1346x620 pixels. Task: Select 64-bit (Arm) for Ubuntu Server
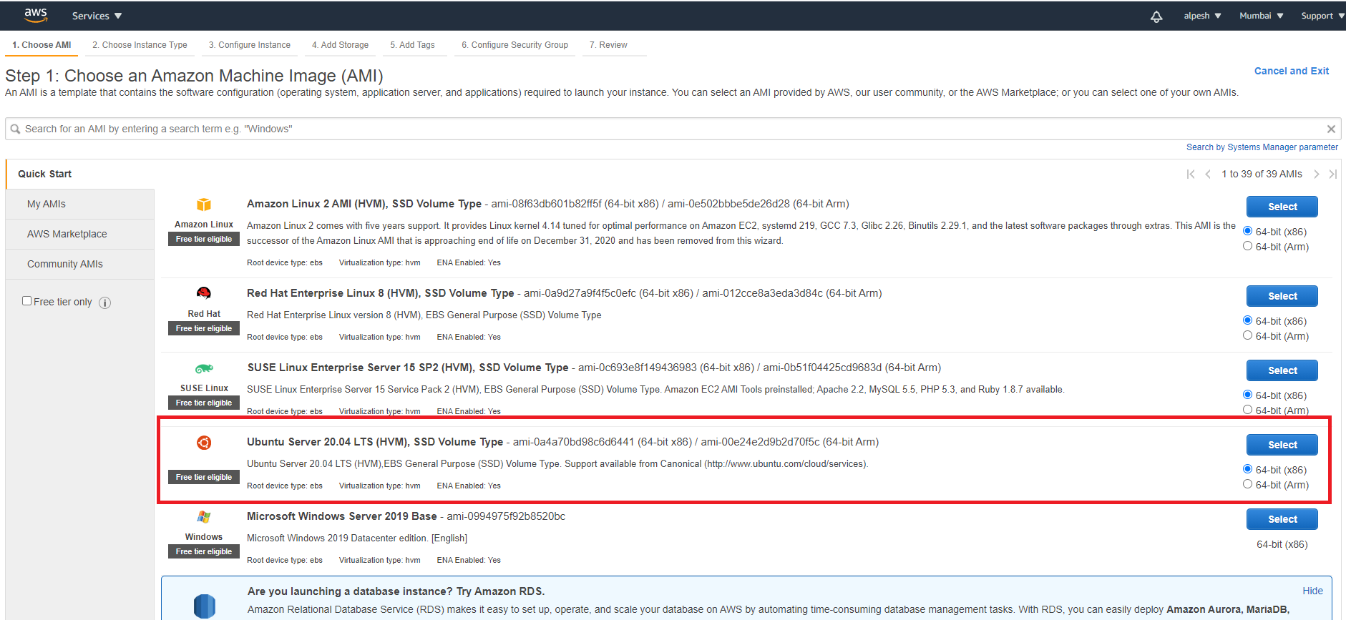(1248, 484)
